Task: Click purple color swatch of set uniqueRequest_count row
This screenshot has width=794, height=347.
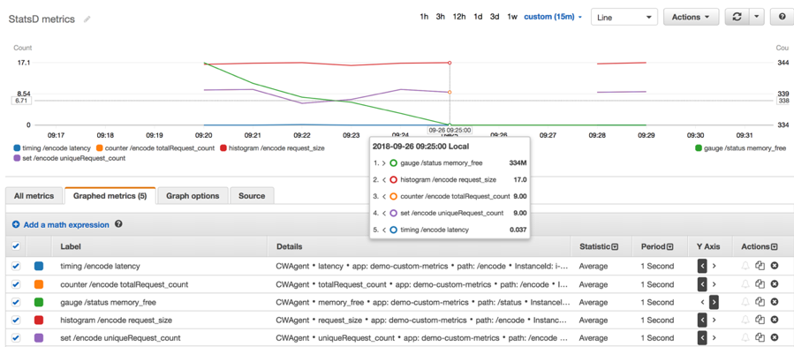Action: 39,338
